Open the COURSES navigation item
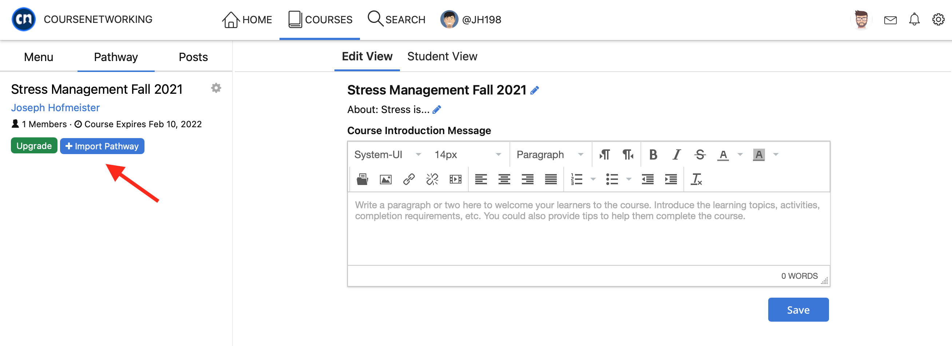This screenshot has height=346, width=952. tap(320, 20)
